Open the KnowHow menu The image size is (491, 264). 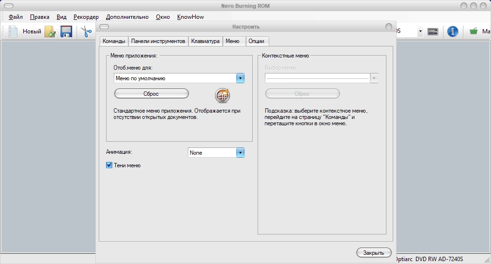point(190,17)
